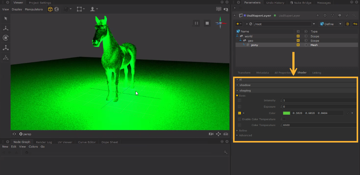360x175 pixels.
Task: Click the globe icon in viewer toolbar
Action: 57,9
